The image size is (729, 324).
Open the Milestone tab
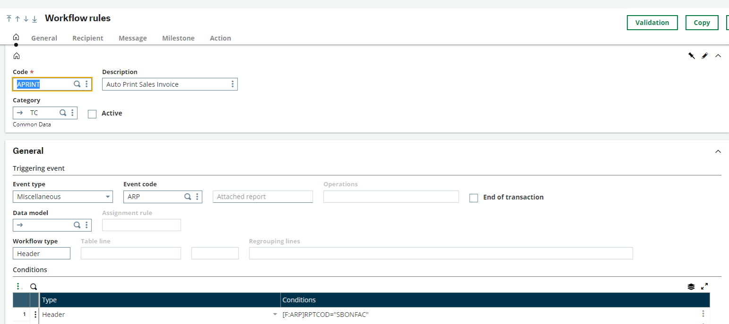click(x=178, y=38)
